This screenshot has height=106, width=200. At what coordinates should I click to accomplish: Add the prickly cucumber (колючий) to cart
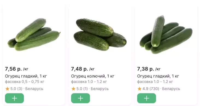[81, 98]
